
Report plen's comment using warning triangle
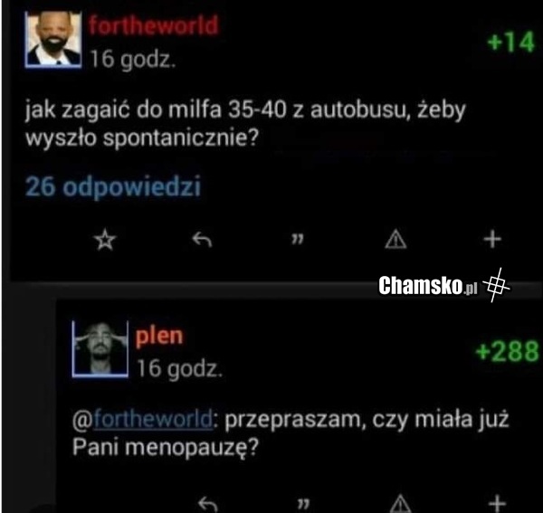coord(401,504)
